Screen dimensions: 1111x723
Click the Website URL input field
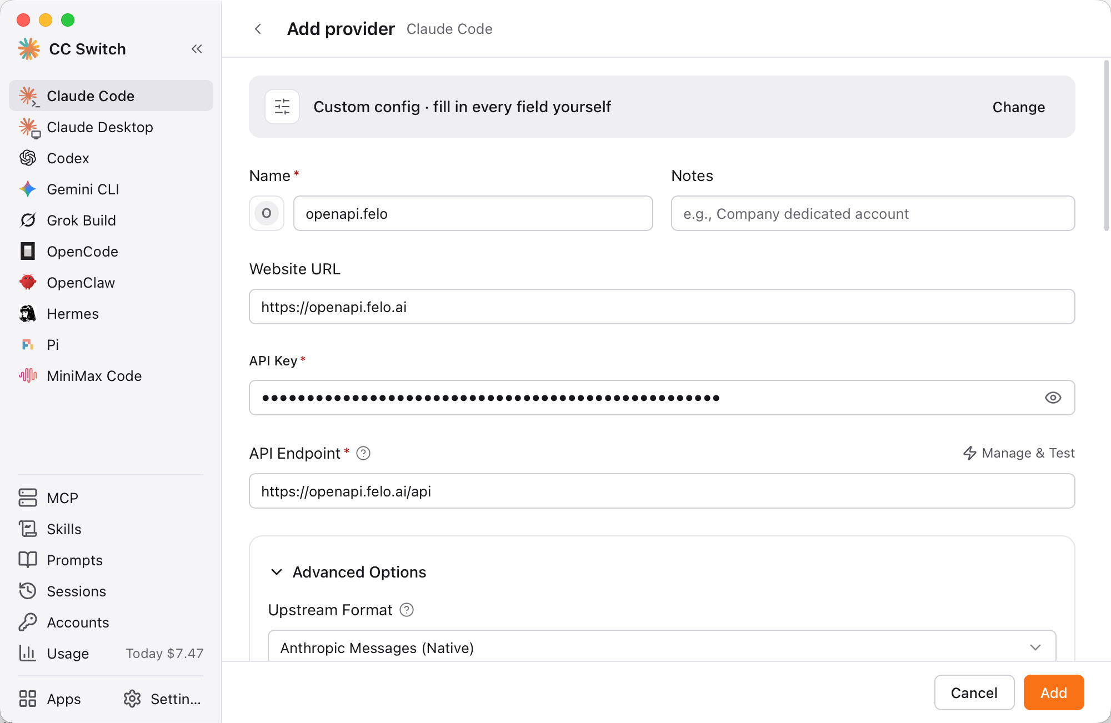point(662,307)
